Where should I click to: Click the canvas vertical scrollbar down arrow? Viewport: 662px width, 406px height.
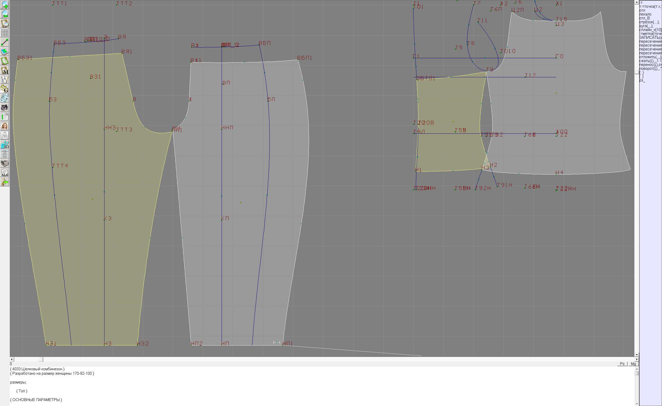(636, 355)
